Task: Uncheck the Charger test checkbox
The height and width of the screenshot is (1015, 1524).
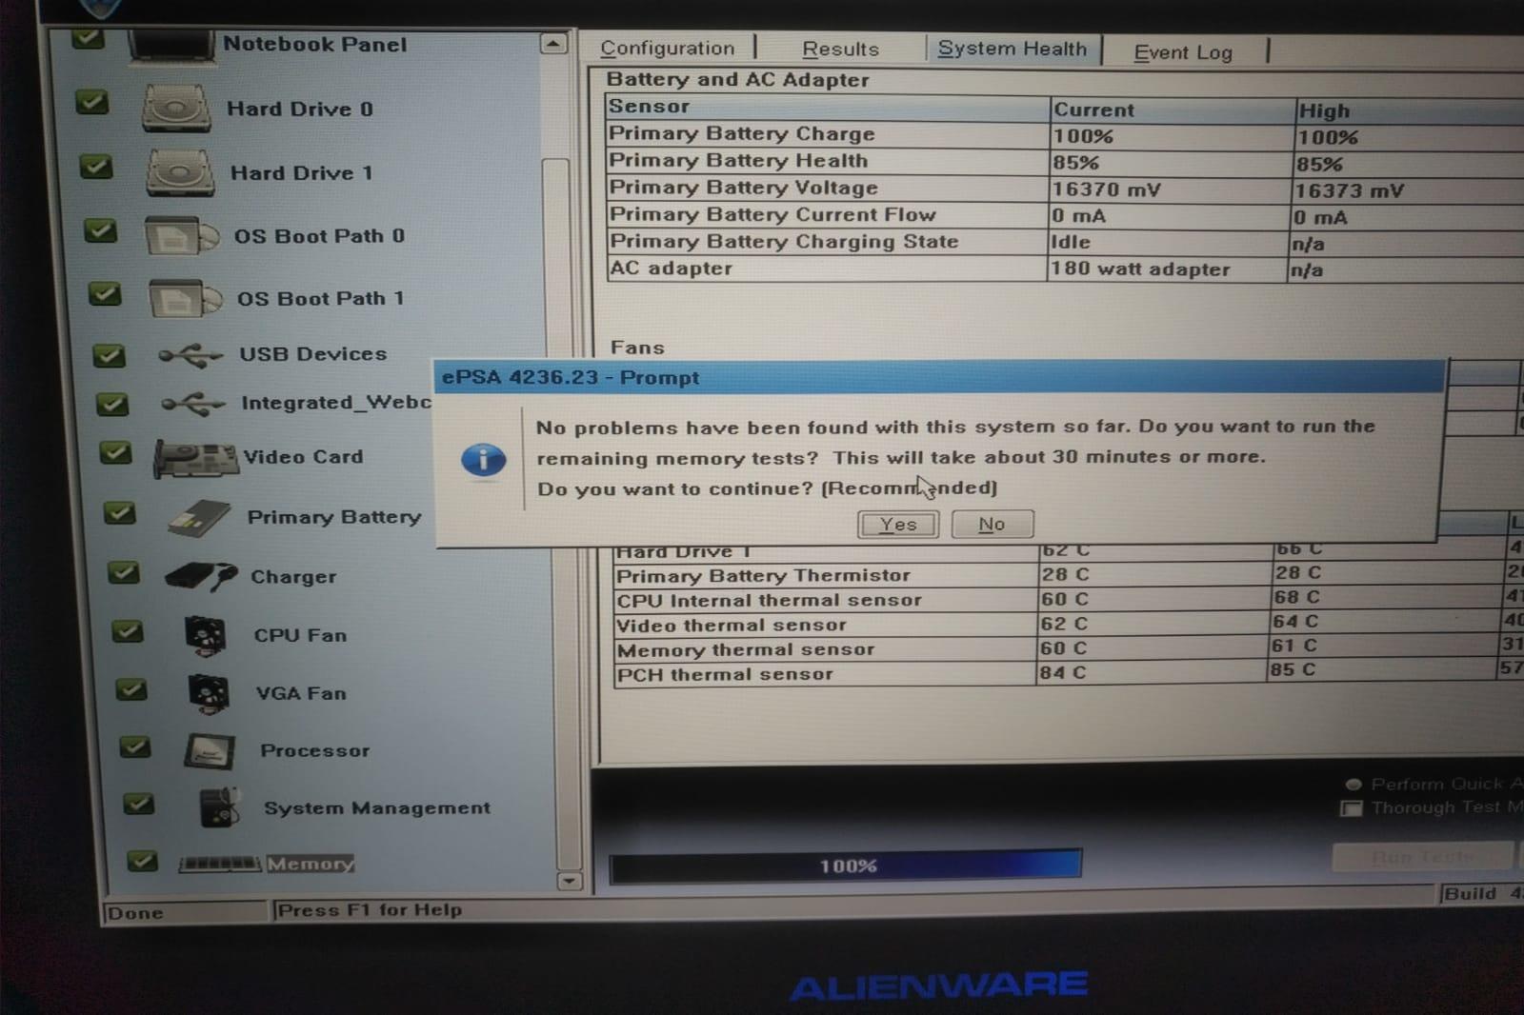Action: (x=124, y=573)
